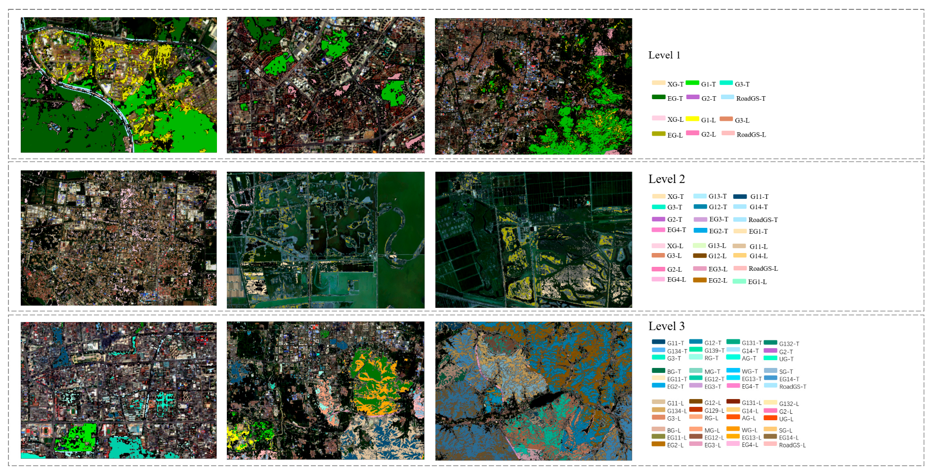Open Level 1 image with curved river and yellow patches
932x475 pixels.
click(119, 85)
